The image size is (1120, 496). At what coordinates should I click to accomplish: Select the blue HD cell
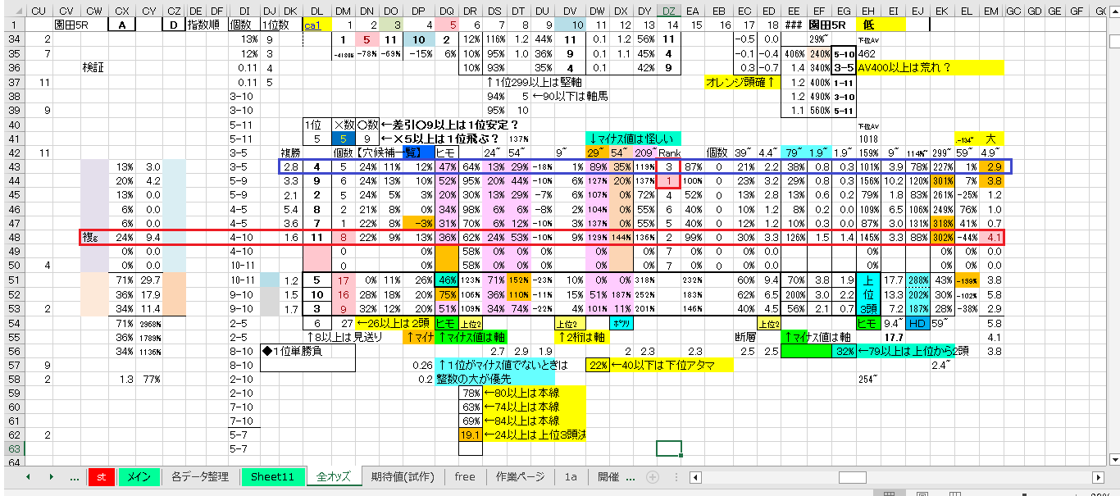coord(917,324)
